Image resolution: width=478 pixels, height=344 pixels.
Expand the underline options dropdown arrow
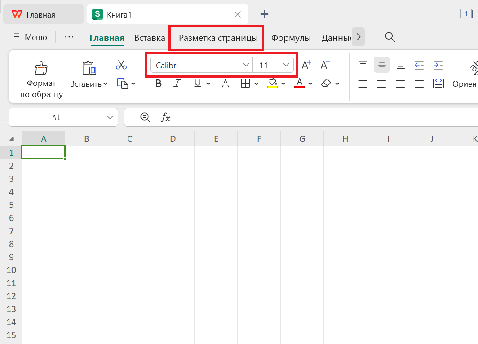208,84
